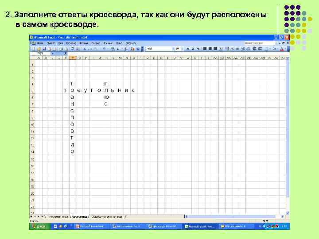This screenshot has height=239, width=319.
Task: Align cell text left
Action: click(x=205, y=49)
